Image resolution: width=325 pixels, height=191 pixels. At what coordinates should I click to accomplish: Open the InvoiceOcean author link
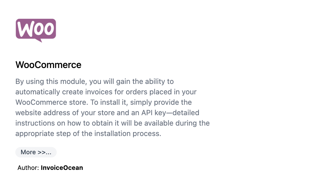pyautogui.click(x=62, y=168)
